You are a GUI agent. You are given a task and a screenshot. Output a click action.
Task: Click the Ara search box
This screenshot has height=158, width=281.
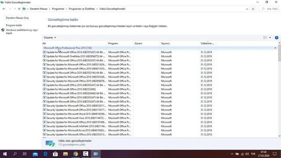(269, 9)
